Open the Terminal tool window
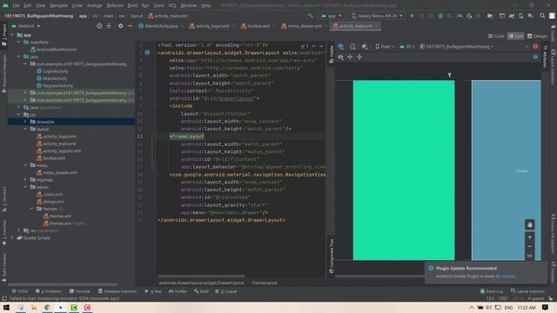This screenshot has height=313, width=557. [x=80, y=291]
